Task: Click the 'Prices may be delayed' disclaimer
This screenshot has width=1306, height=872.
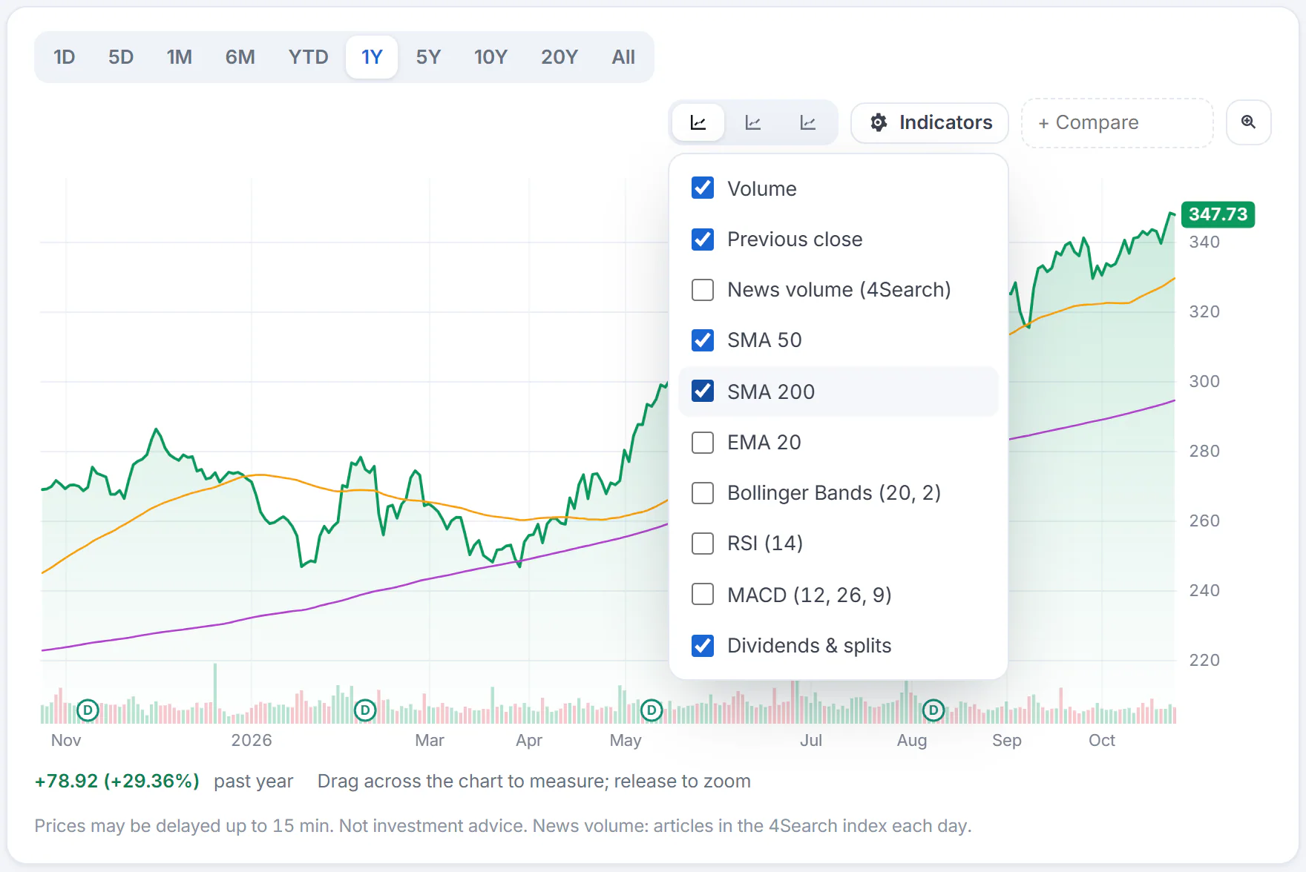Action: pos(503,826)
